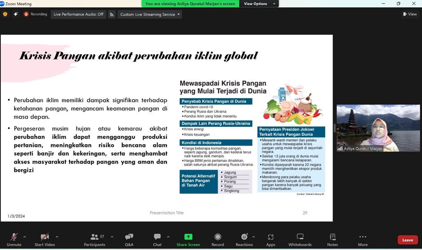Click the red Leave button
Image resolution: width=422 pixels, height=250 pixels.
coord(407,240)
